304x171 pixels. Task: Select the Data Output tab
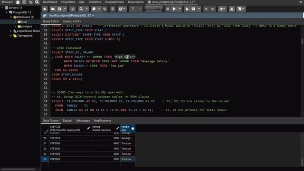[x=51, y=121]
